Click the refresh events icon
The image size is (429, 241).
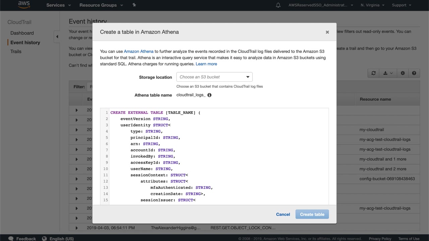coord(373,73)
